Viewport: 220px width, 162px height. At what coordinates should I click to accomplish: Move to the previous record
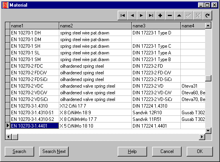pos(132,15)
